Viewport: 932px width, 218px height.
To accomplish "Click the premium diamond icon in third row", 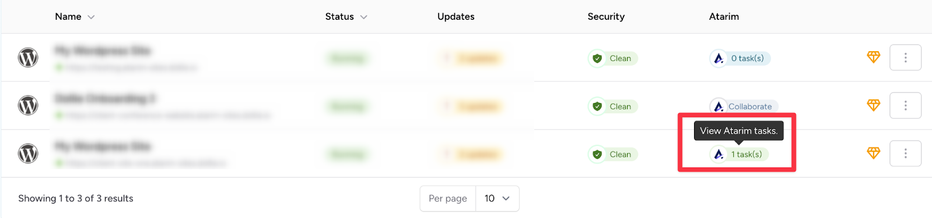I will click(x=873, y=153).
